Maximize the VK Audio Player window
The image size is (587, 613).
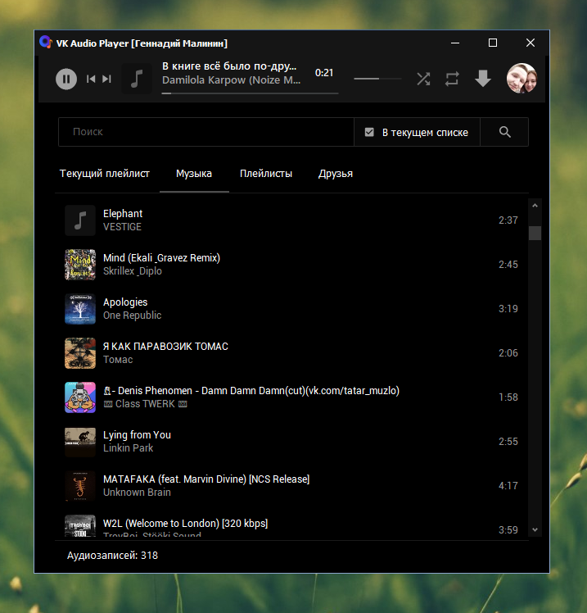tap(493, 43)
